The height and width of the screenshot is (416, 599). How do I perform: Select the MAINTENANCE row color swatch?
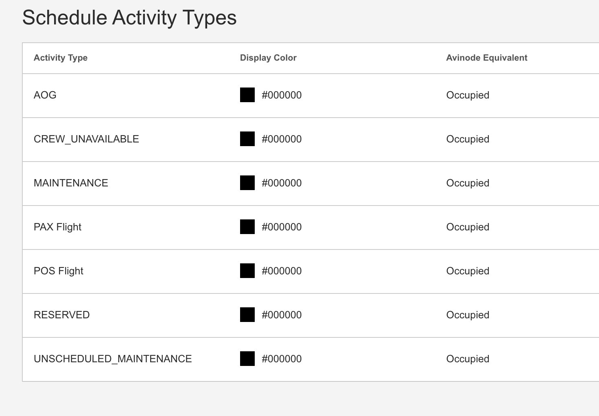[247, 183]
